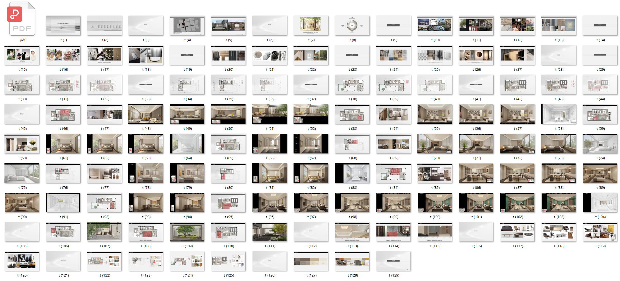Image resolution: width=620 pixels, height=281 pixels.
Task: Click the villa exterior image t (5)
Action: point(229,26)
